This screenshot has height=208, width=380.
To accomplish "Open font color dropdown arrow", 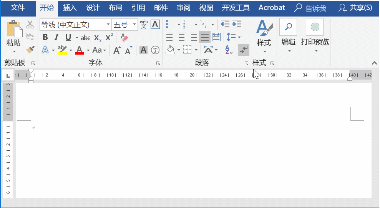I will pos(88,50).
